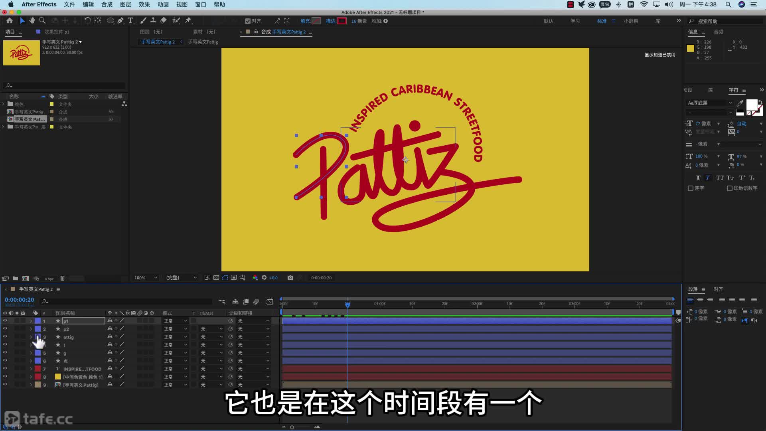
Task: Enable the 连字 ligatures checkbox
Action: 691,188
